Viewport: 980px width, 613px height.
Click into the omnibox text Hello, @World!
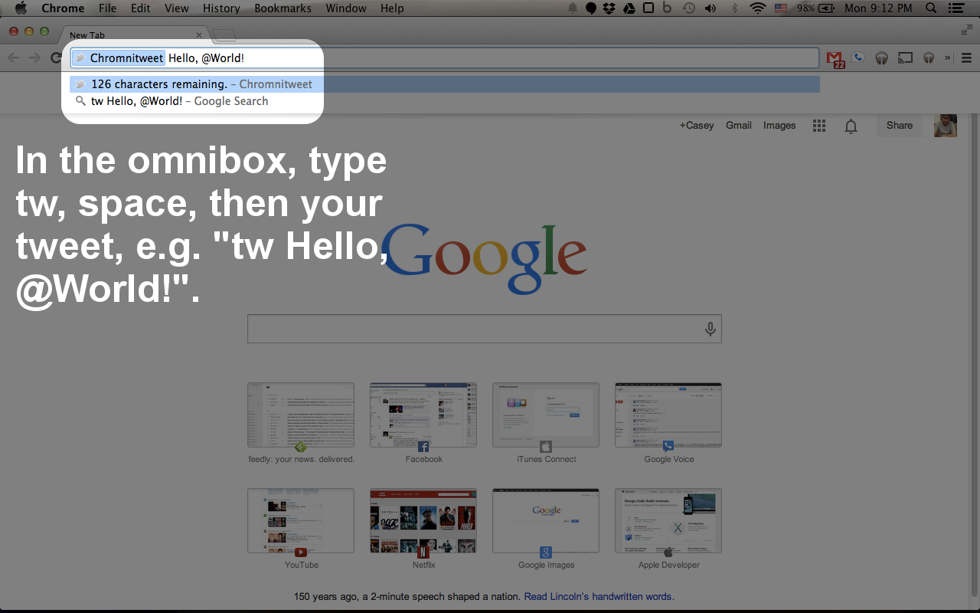pos(206,58)
